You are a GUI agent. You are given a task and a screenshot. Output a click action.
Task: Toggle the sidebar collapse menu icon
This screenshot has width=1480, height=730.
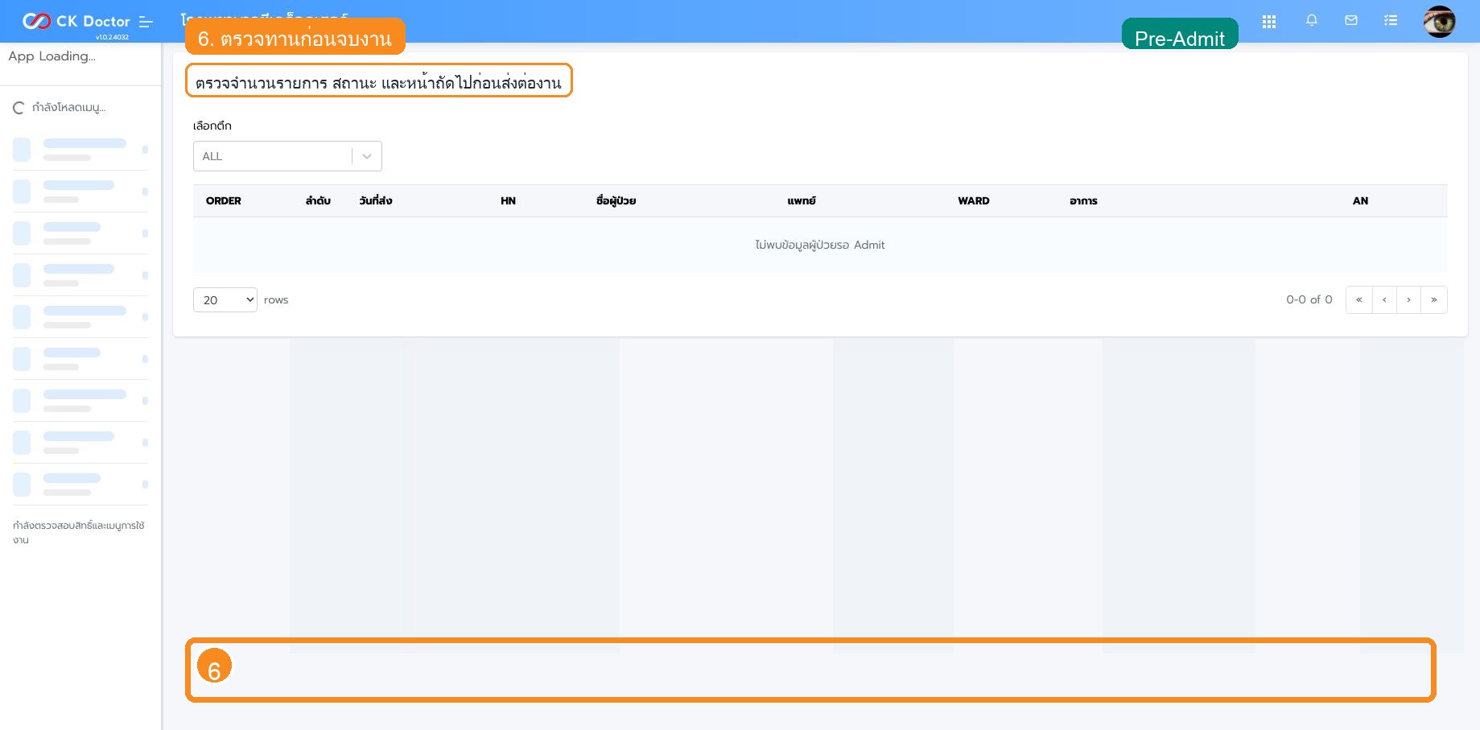(x=146, y=22)
